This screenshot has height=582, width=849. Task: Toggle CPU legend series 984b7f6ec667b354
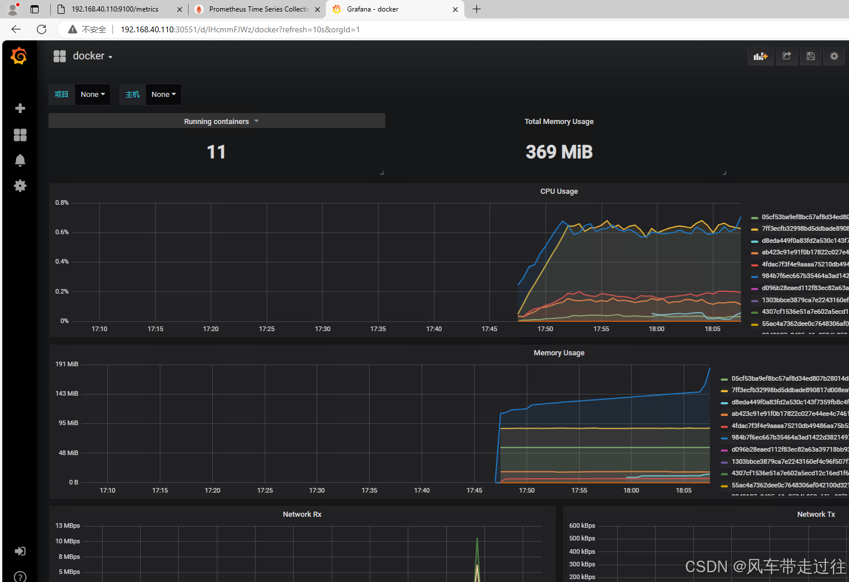point(805,276)
